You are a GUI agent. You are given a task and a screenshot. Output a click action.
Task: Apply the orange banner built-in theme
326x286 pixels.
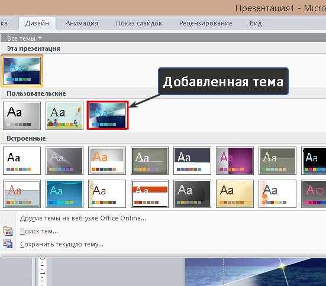click(150, 194)
